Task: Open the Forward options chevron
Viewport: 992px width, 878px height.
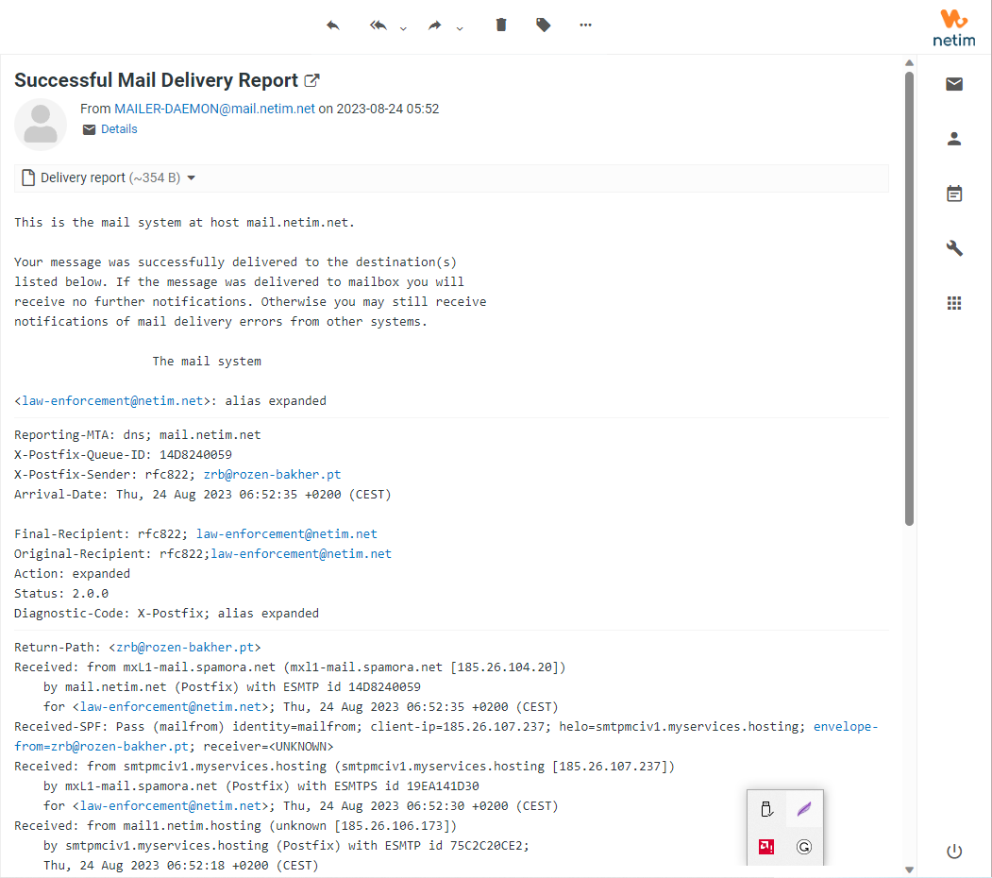Action: pyautogui.click(x=460, y=28)
